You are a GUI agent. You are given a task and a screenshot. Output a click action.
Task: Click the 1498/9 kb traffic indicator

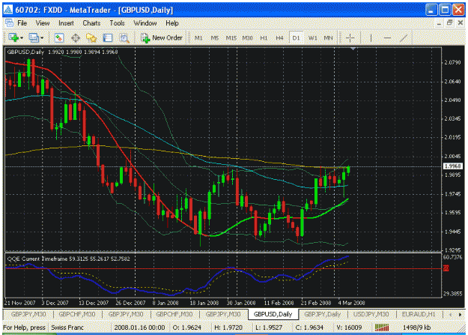[416, 328]
